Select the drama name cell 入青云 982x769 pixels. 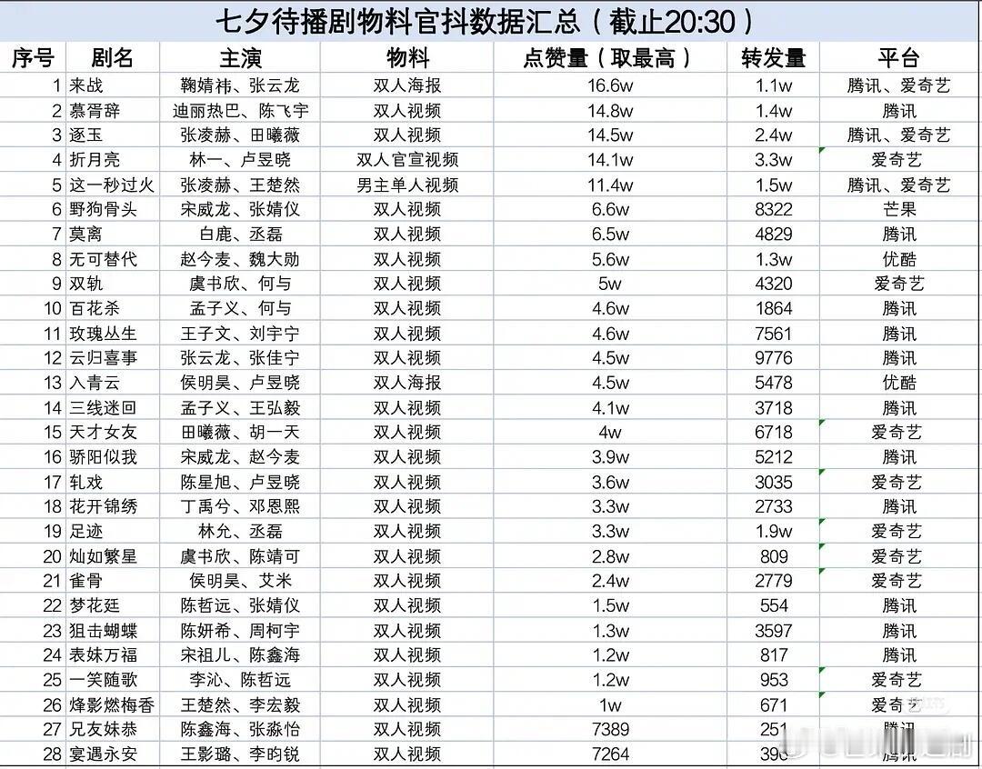pos(112,383)
